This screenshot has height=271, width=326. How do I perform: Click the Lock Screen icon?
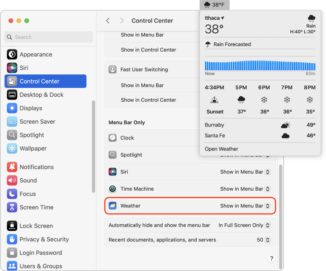click(12, 226)
